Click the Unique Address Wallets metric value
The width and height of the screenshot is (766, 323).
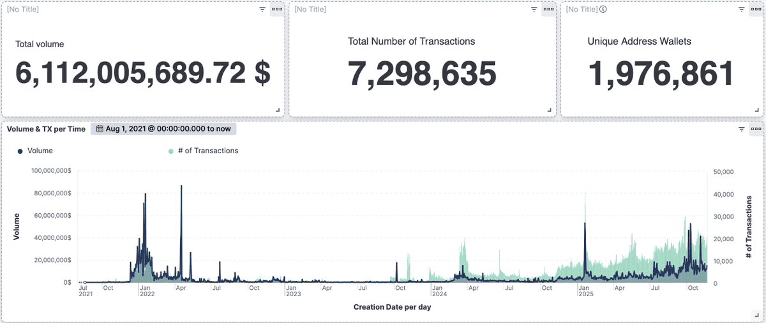[661, 74]
